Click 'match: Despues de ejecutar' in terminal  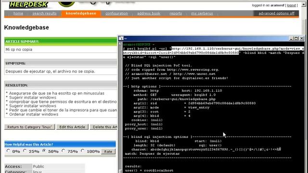pyautogui.click(x=152, y=154)
